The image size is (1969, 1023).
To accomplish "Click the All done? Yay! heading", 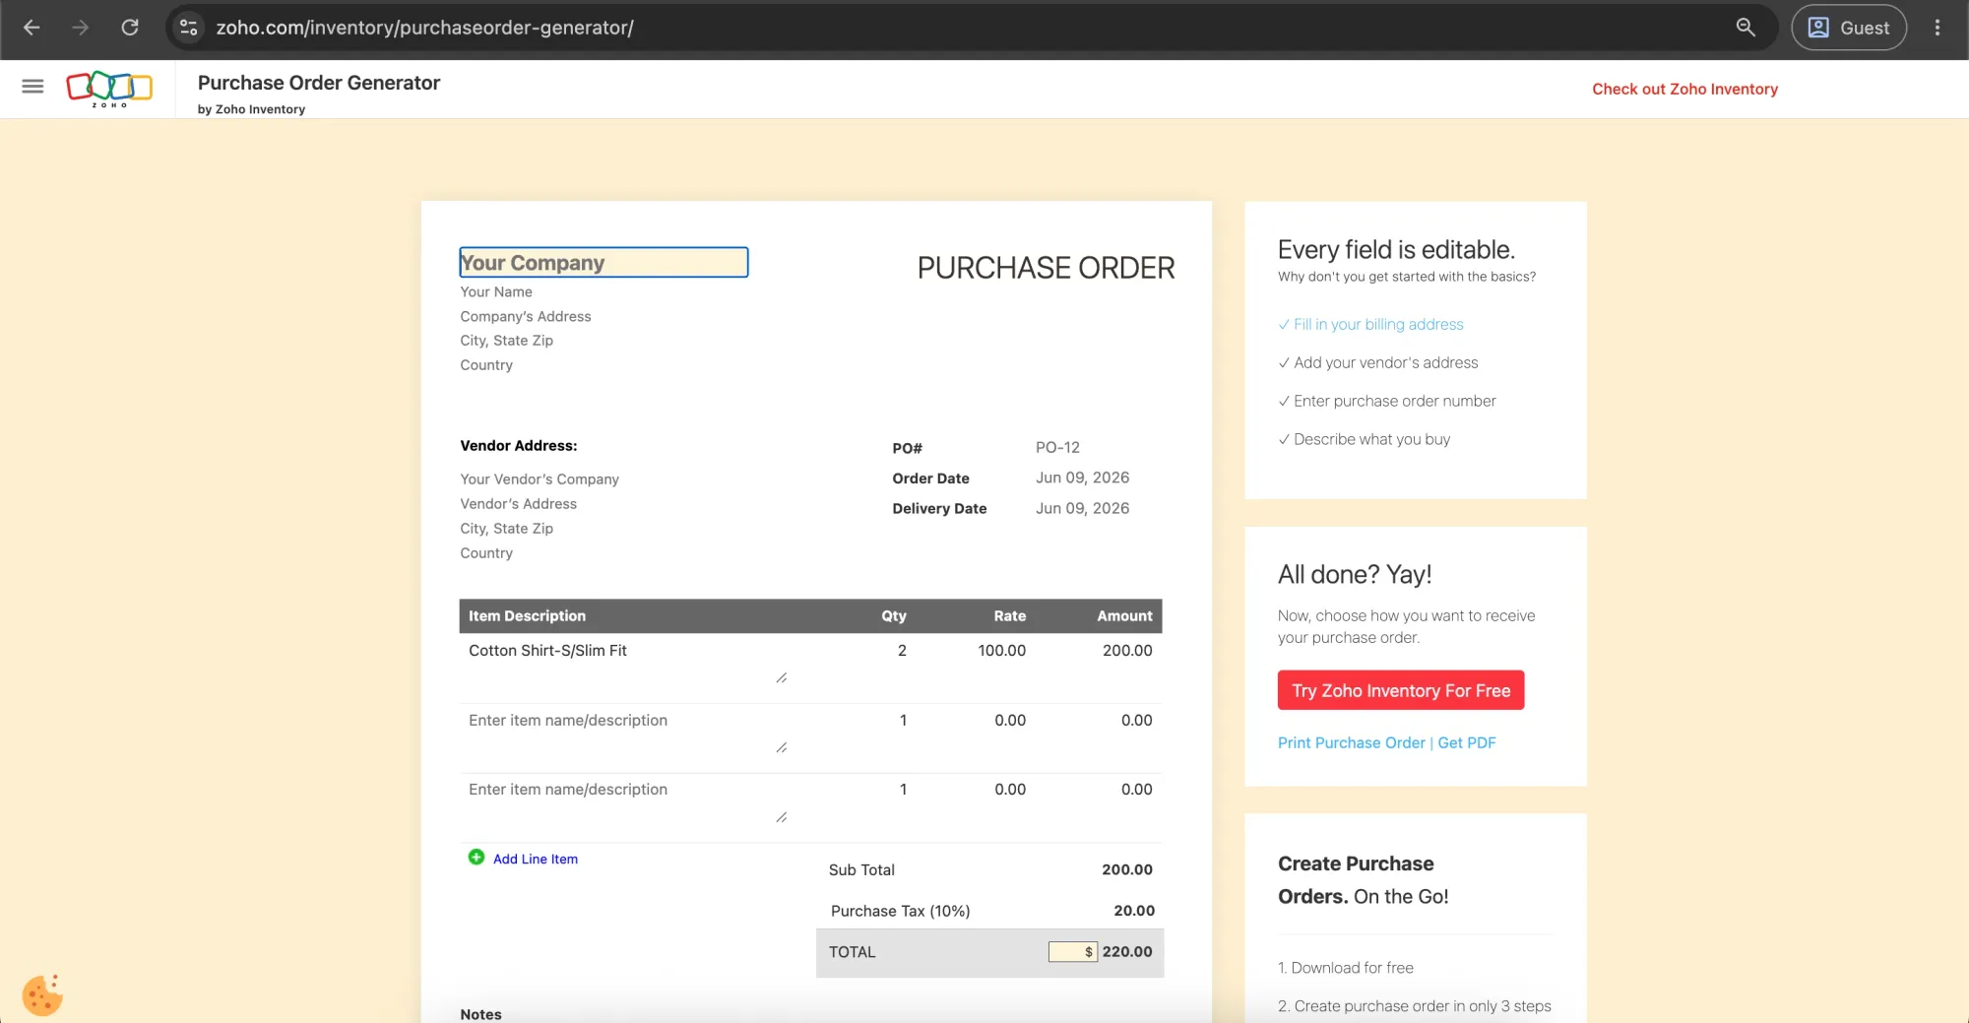I will tap(1355, 574).
